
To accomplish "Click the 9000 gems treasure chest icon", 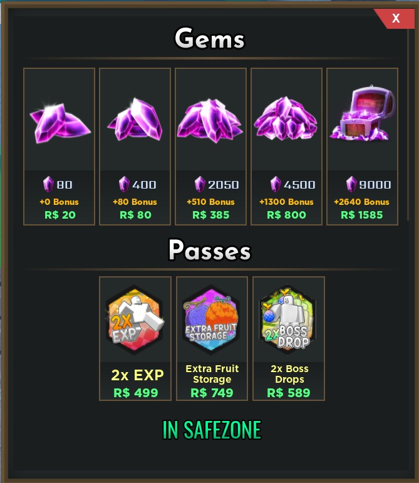I will pos(362,113).
